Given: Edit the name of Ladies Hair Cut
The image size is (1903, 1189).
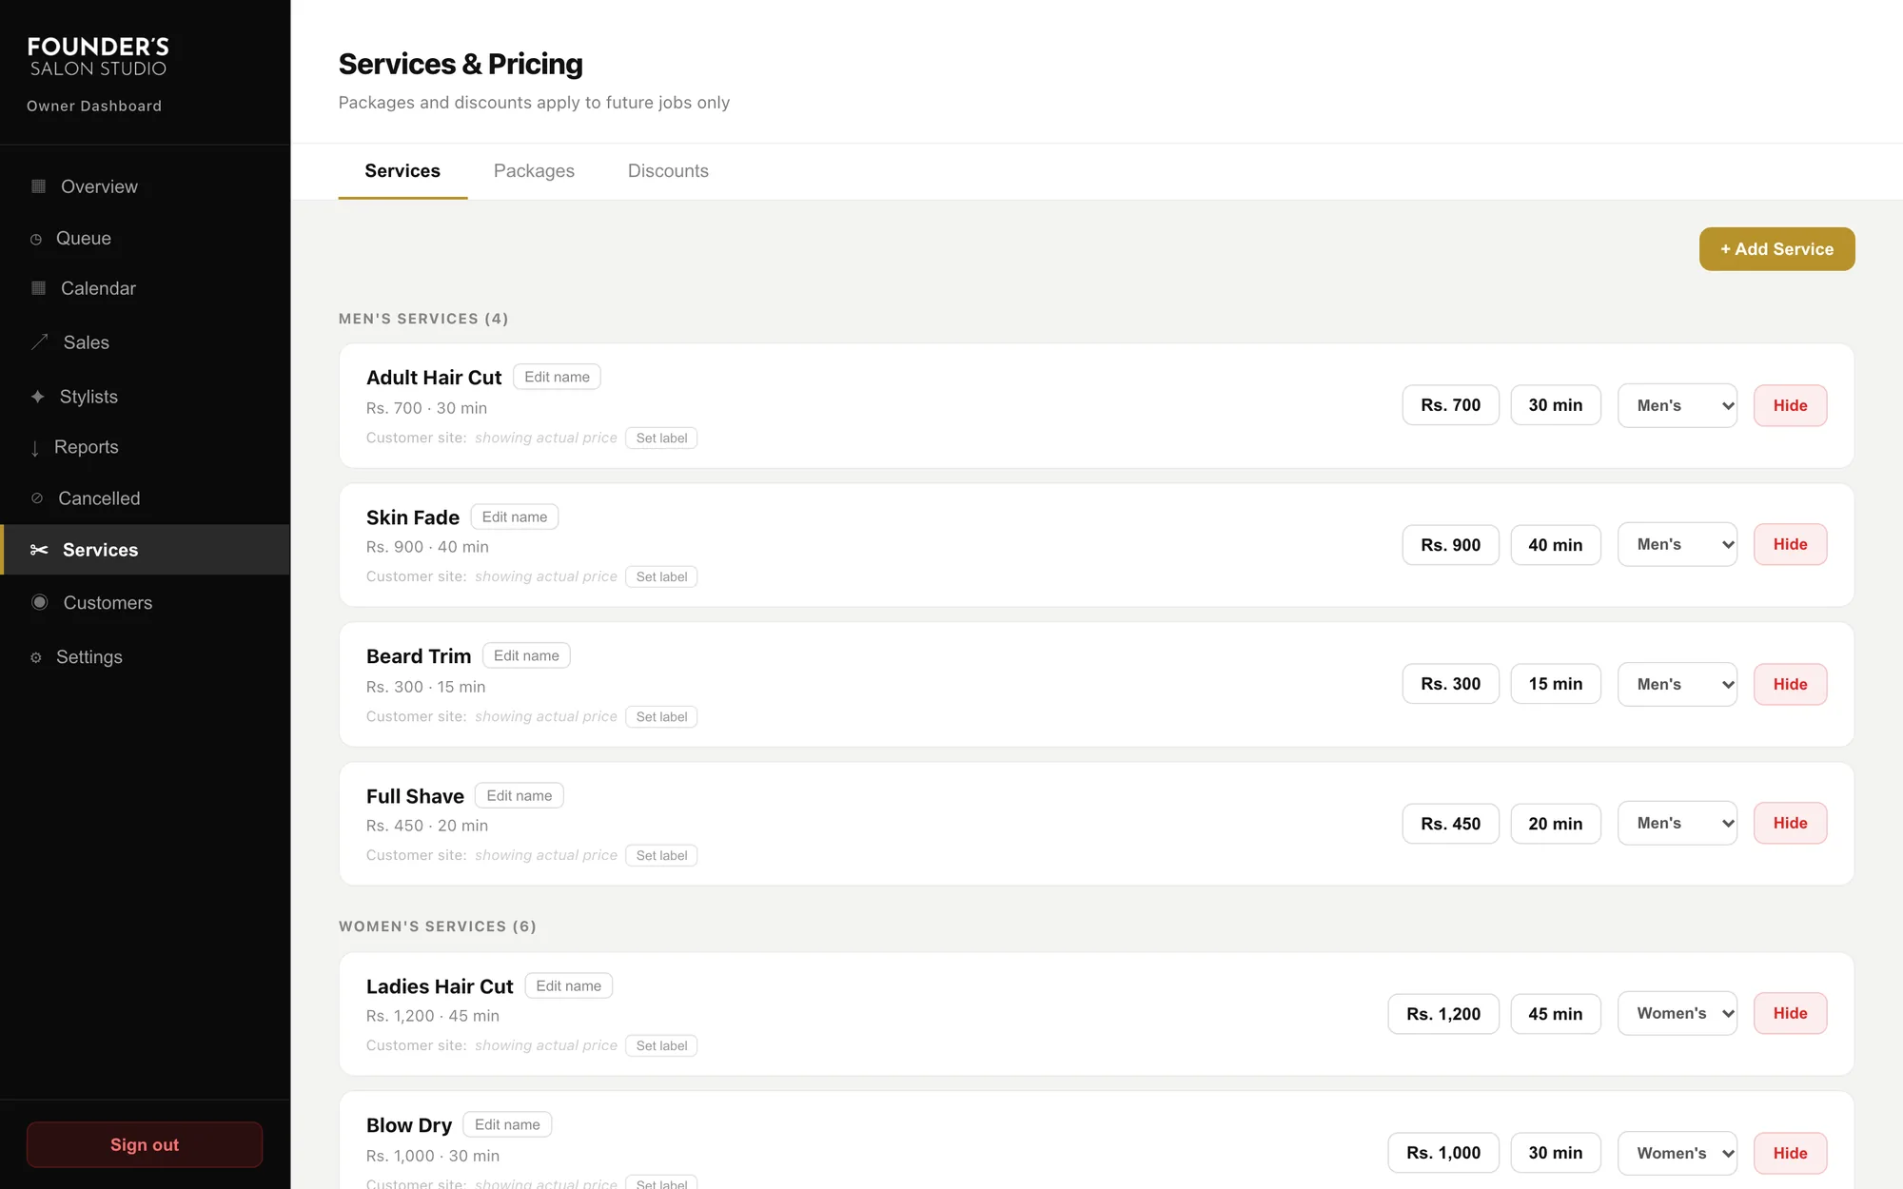Looking at the screenshot, I should (x=568, y=985).
